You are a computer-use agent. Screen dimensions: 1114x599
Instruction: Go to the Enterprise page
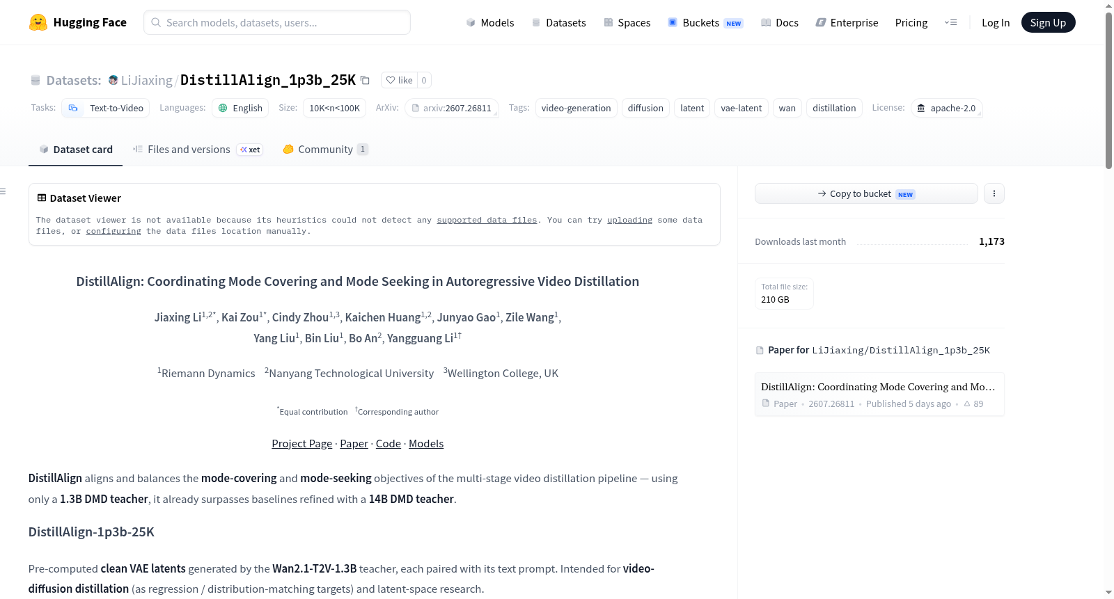pos(847,22)
